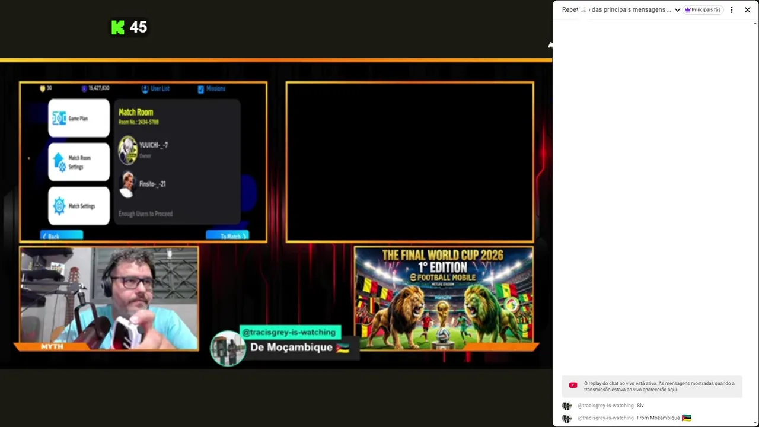Screen dimensions: 759x427
Task: Click the avatar beside the Slv message
Action: click(567, 406)
